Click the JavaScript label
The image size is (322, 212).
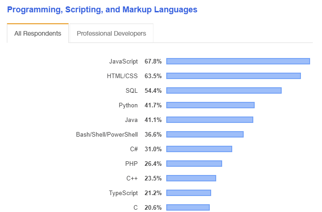(x=123, y=61)
